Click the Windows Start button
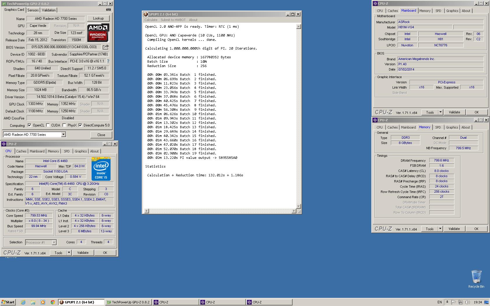This screenshot has height=306, width=490. coord(8,302)
